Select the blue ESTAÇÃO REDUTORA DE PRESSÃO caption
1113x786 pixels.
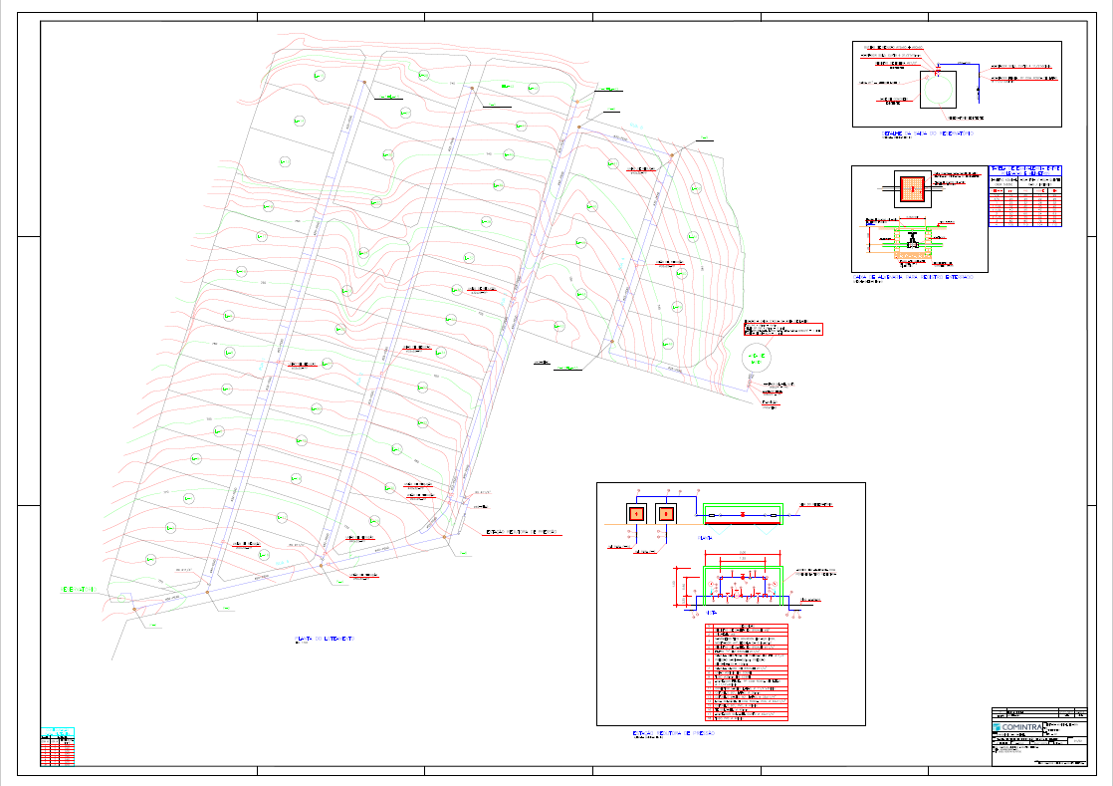click(673, 733)
